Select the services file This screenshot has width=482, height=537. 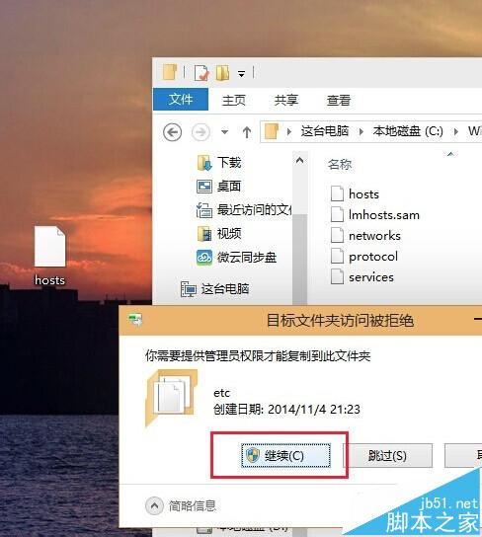pos(362,277)
